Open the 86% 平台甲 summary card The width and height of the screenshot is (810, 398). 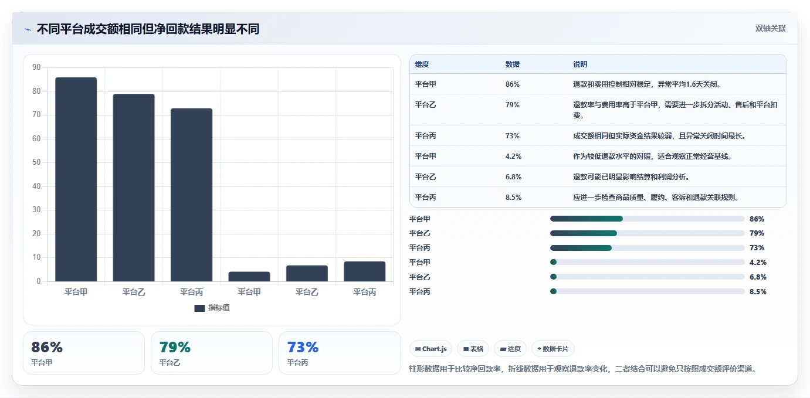84,353
